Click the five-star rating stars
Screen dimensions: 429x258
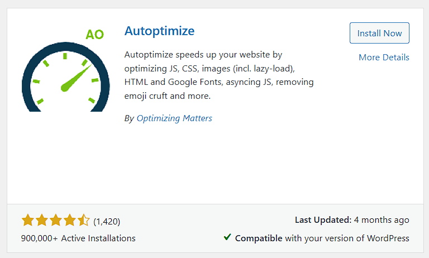pyautogui.click(x=55, y=221)
